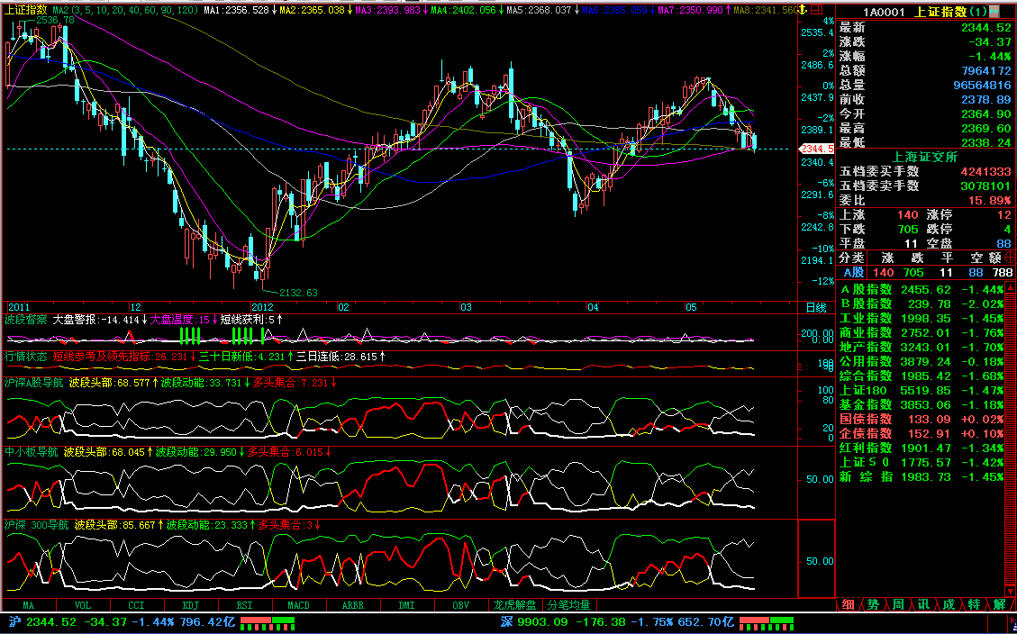This screenshot has width=1017, height=634.
Task: Switch to the RSI indicator tab
Action: pos(244,605)
